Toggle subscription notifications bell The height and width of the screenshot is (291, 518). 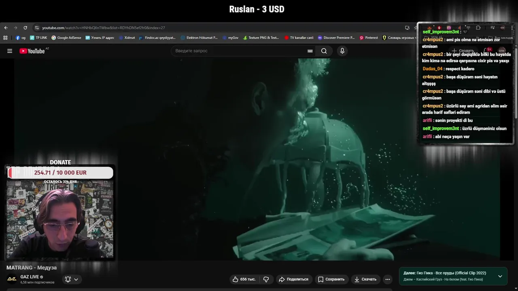[68, 279]
